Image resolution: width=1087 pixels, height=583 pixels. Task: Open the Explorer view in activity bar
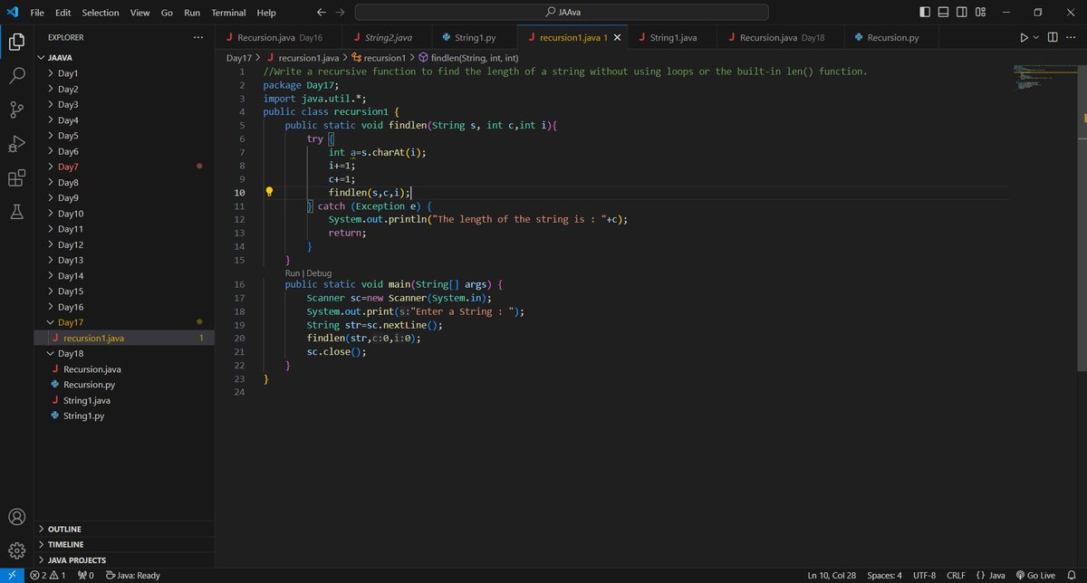[x=16, y=42]
